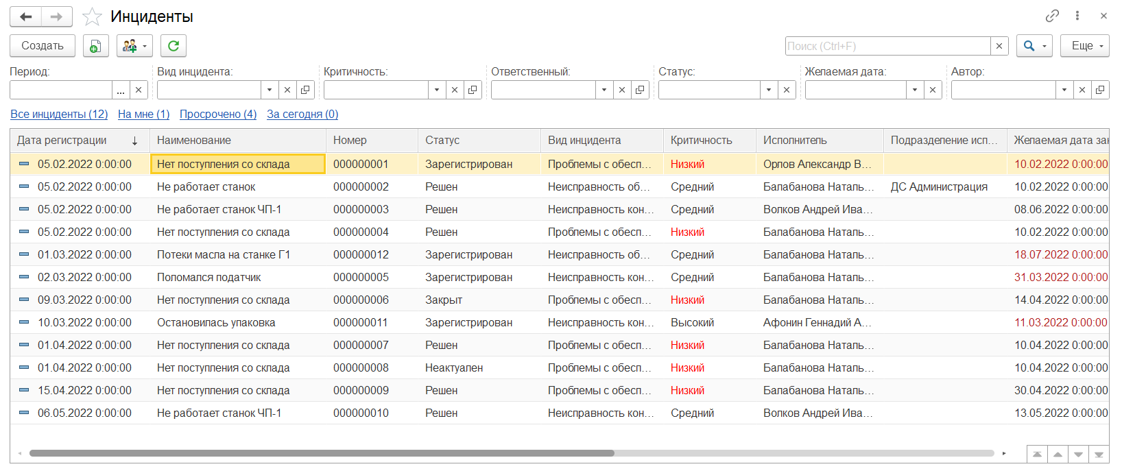Image resolution: width=1122 pixels, height=471 pixels.
Task: Click into the Поиск (Ctrl+F) field
Action: pyautogui.click(x=887, y=46)
